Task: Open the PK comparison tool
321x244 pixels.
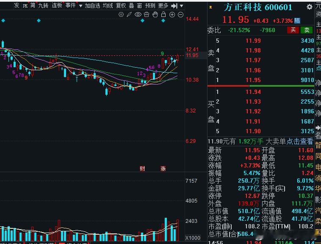Action: coord(25,6)
